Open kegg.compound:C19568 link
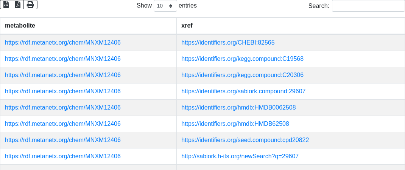 click(x=242, y=59)
